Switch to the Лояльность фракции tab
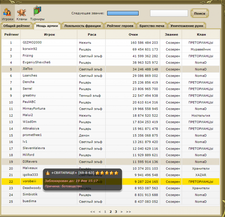Image resolution: width=225 pixels, height=217 pixels. point(82,26)
